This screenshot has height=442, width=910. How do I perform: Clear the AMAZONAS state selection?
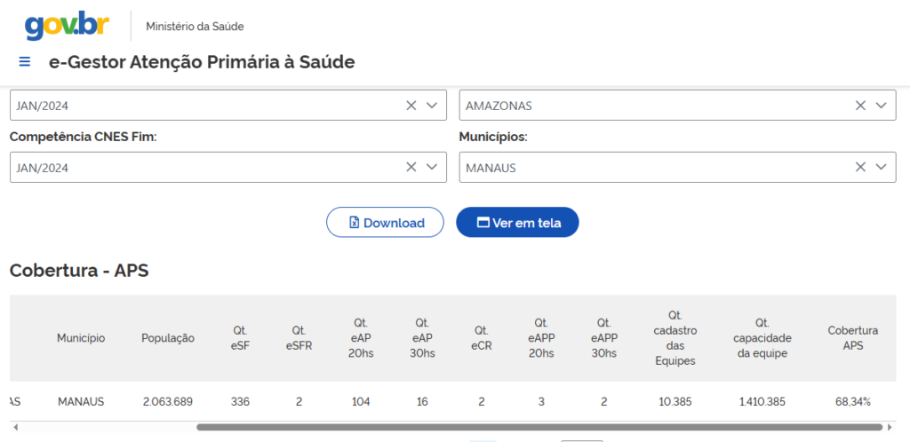pyautogui.click(x=860, y=105)
